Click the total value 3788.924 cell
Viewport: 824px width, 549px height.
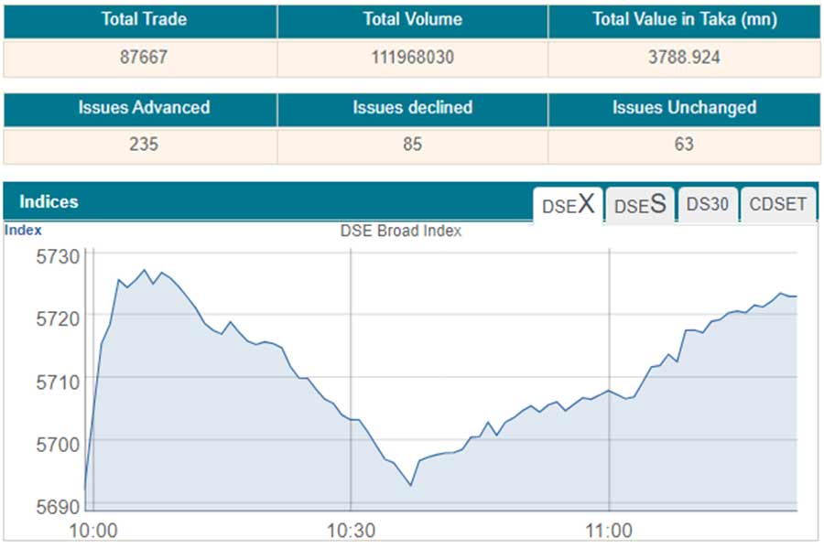point(684,57)
